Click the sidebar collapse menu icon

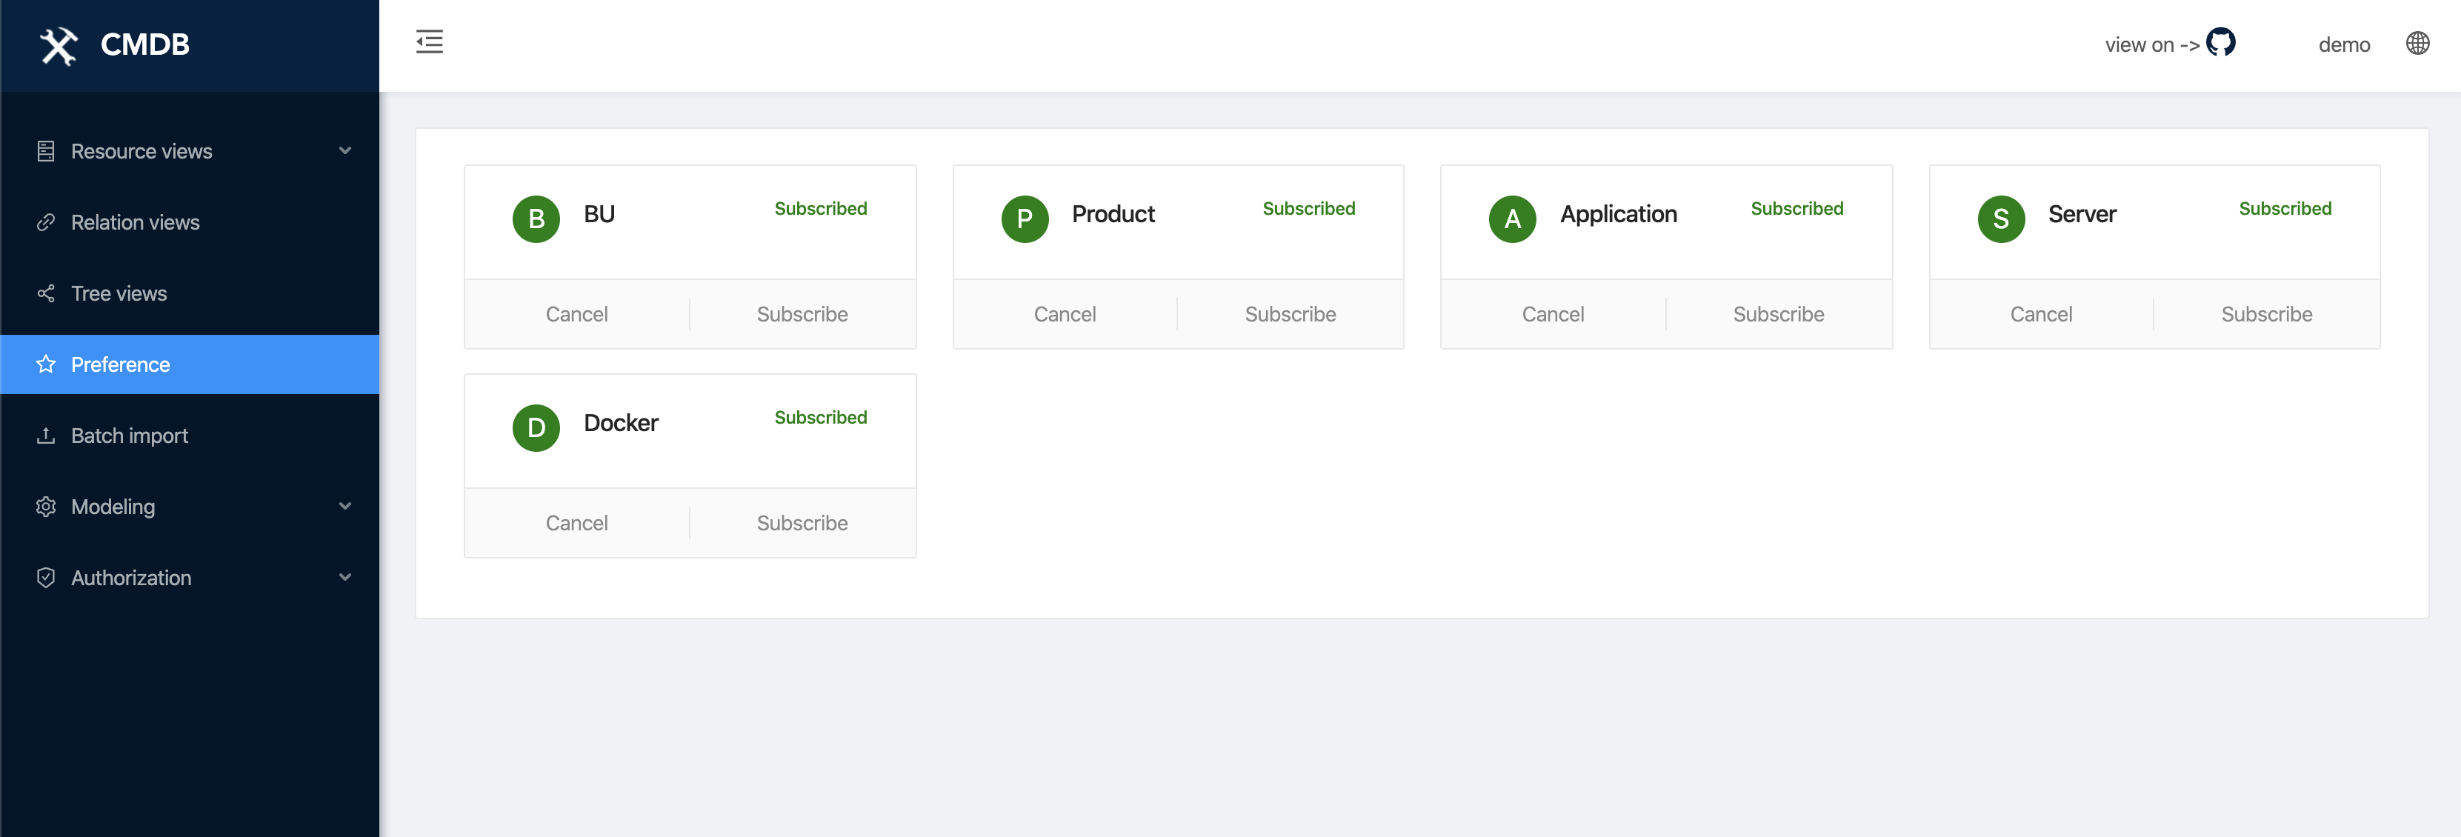[429, 42]
